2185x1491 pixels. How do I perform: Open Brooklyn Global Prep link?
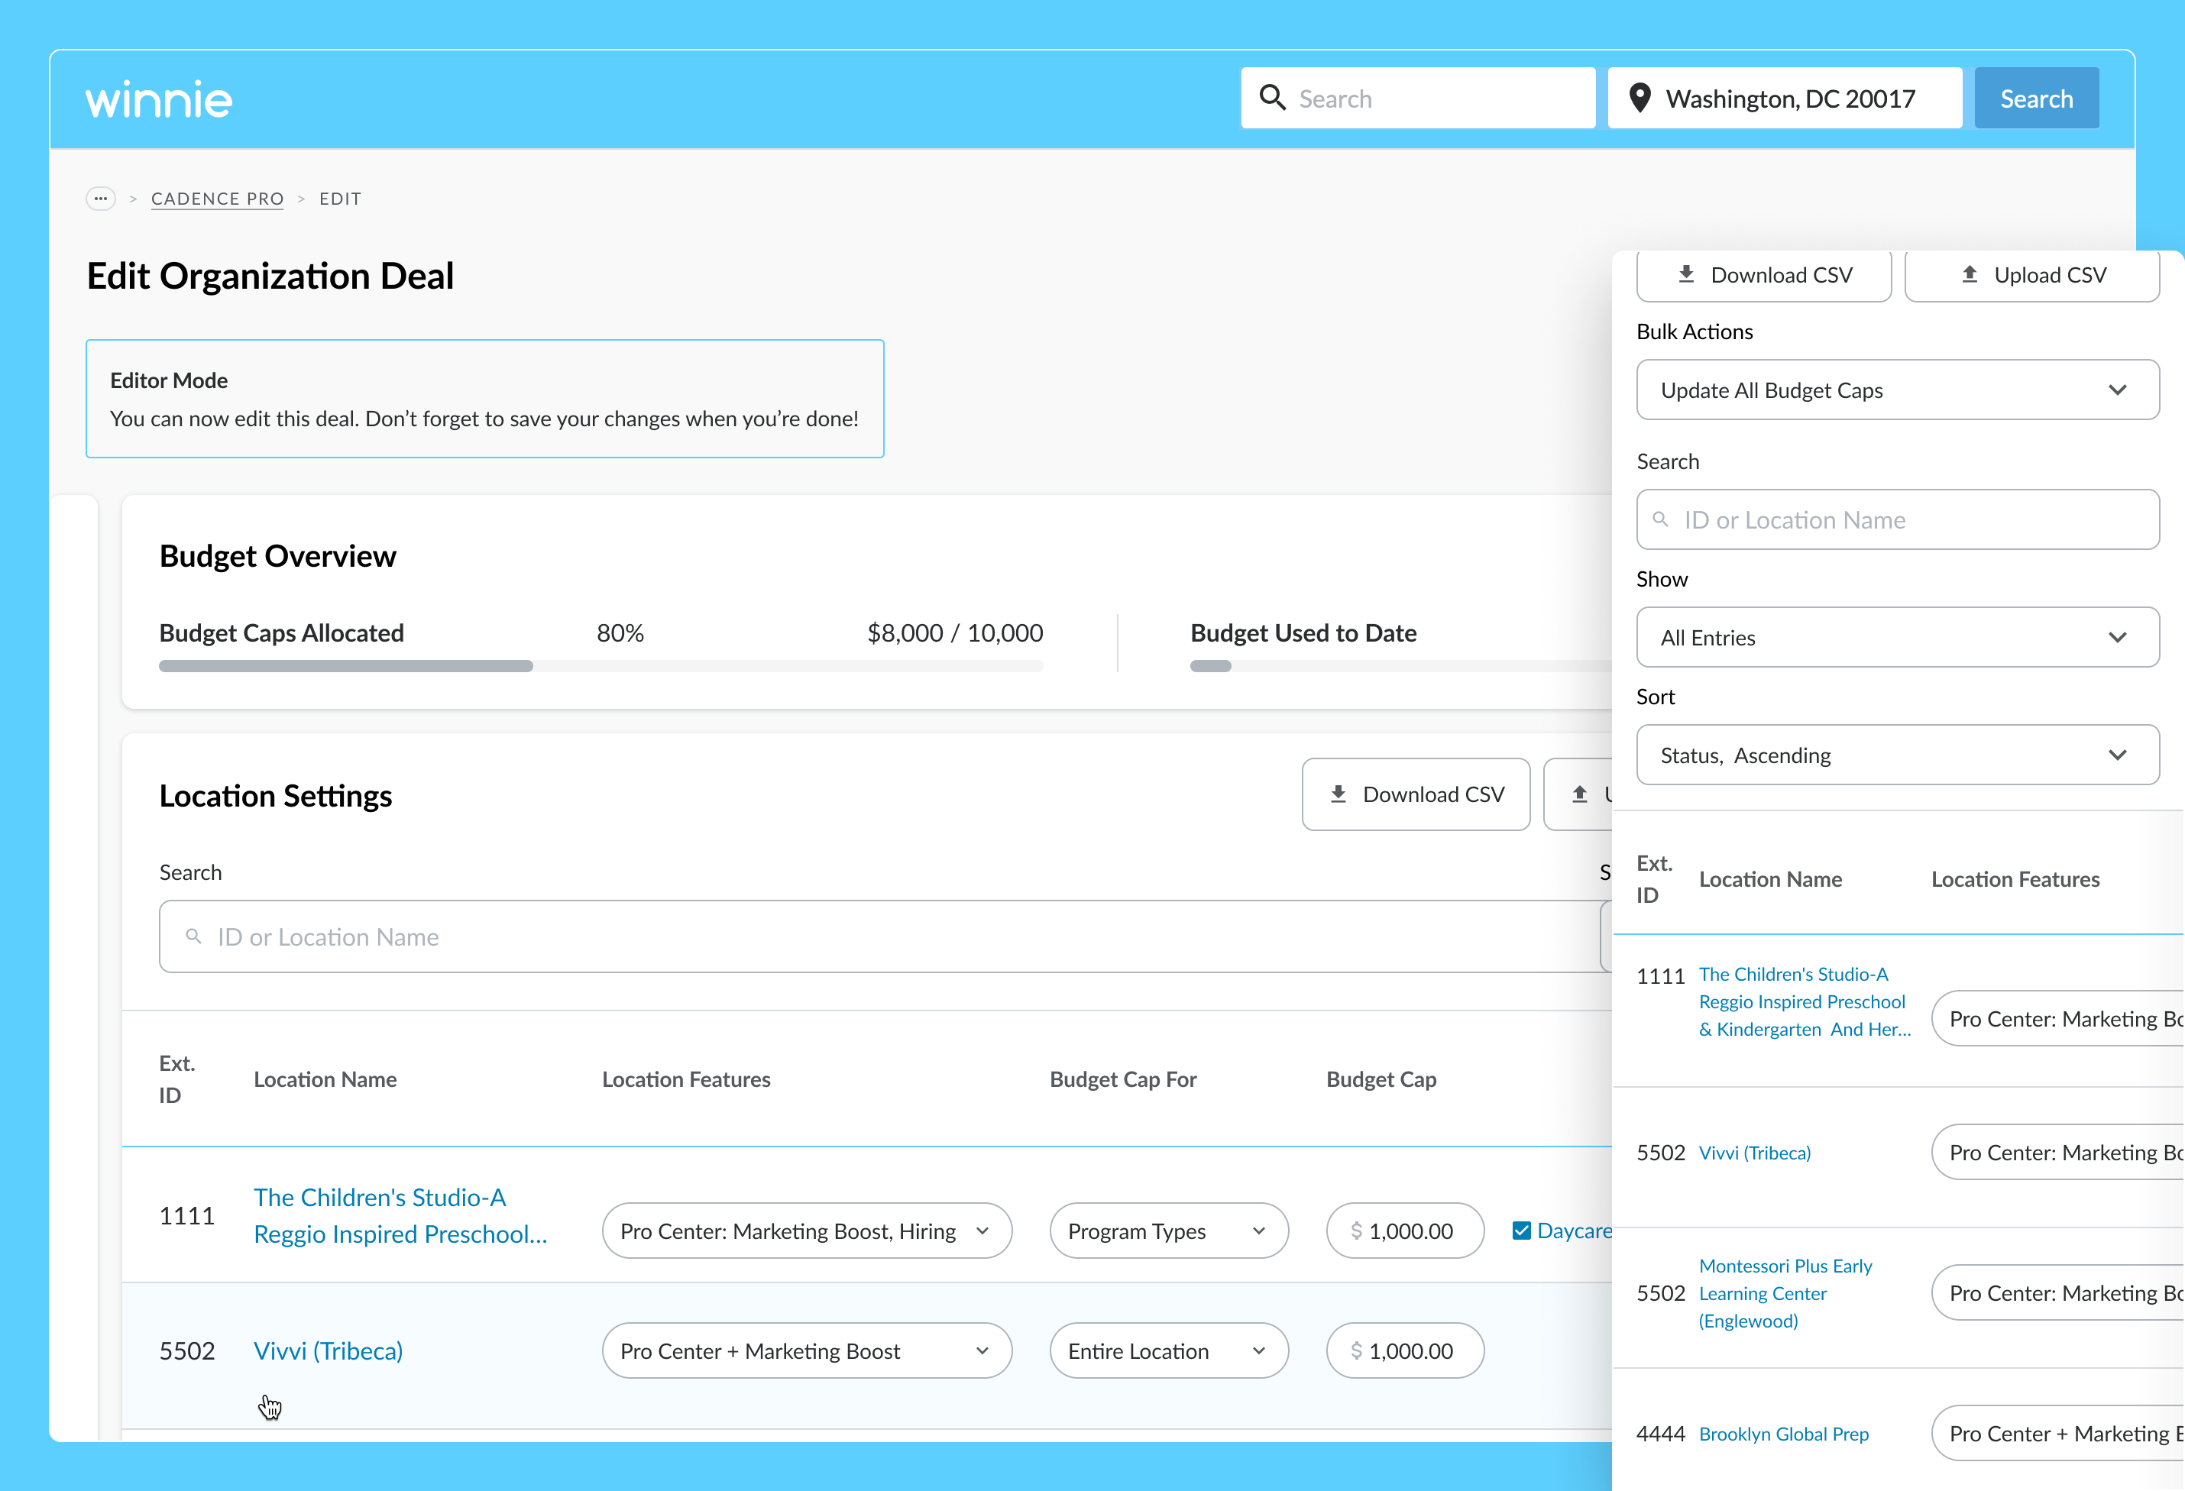pyautogui.click(x=1784, y=1434)
